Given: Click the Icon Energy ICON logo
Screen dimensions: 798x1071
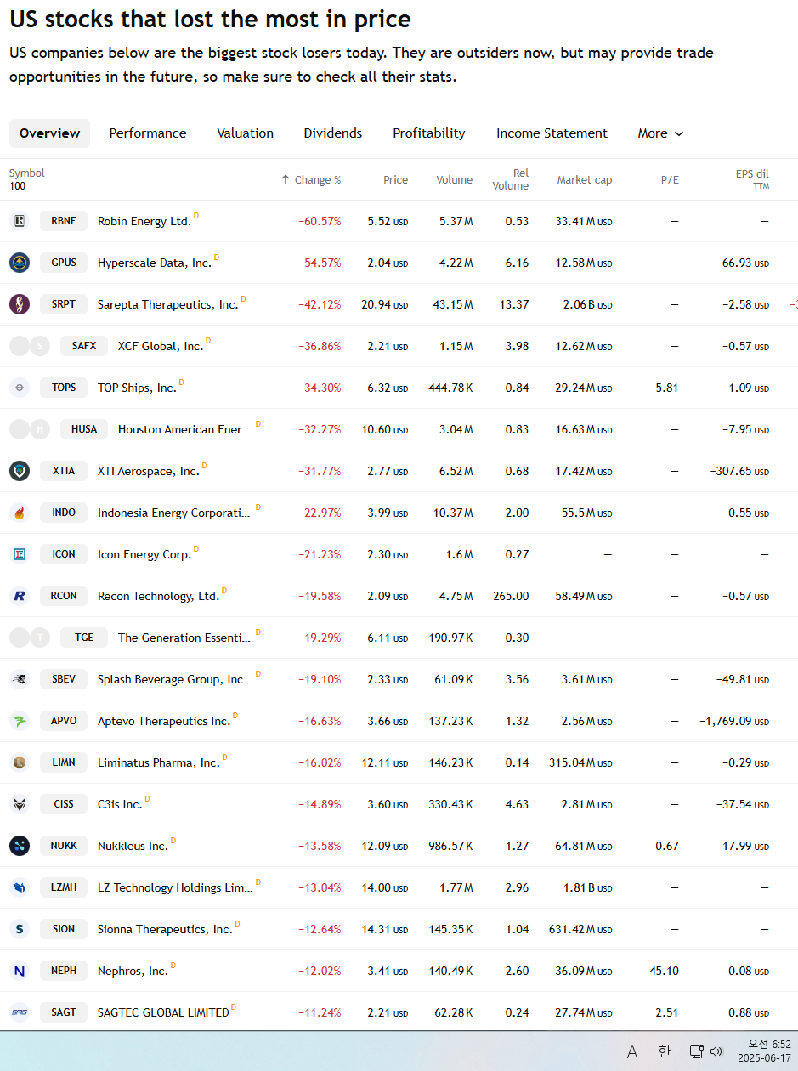Looking at the screenshot, I should pyautogui.click(x=20, y=554).
